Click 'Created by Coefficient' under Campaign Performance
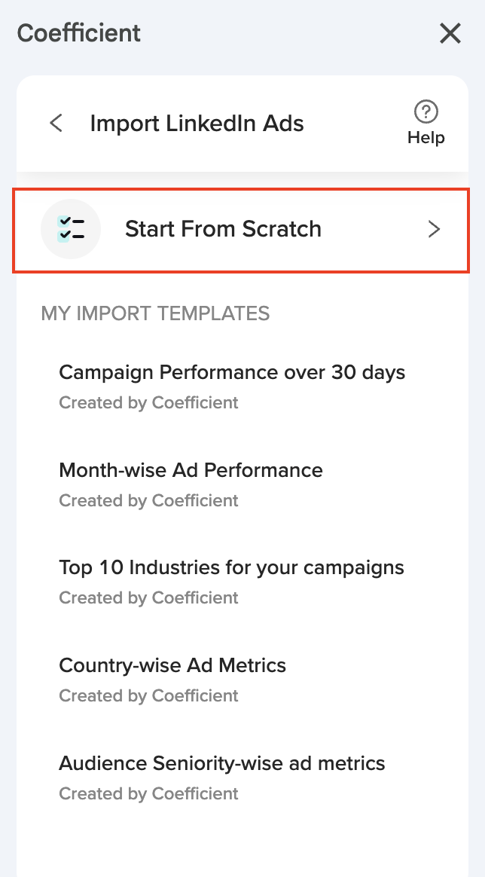Image resolution: width=485 pixels, height=877 pixels. (148, 402)
